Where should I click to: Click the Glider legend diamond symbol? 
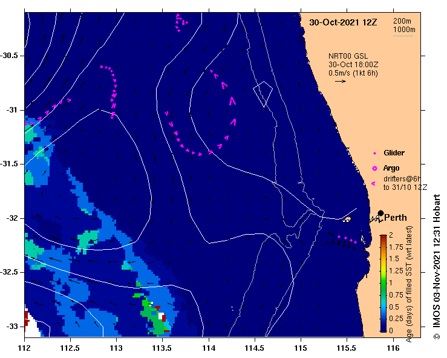pos(374,154)
